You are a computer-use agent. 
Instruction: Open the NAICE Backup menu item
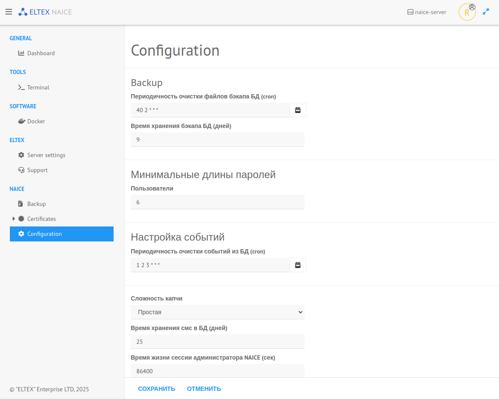pyautogui.click(x=36, y=204)
